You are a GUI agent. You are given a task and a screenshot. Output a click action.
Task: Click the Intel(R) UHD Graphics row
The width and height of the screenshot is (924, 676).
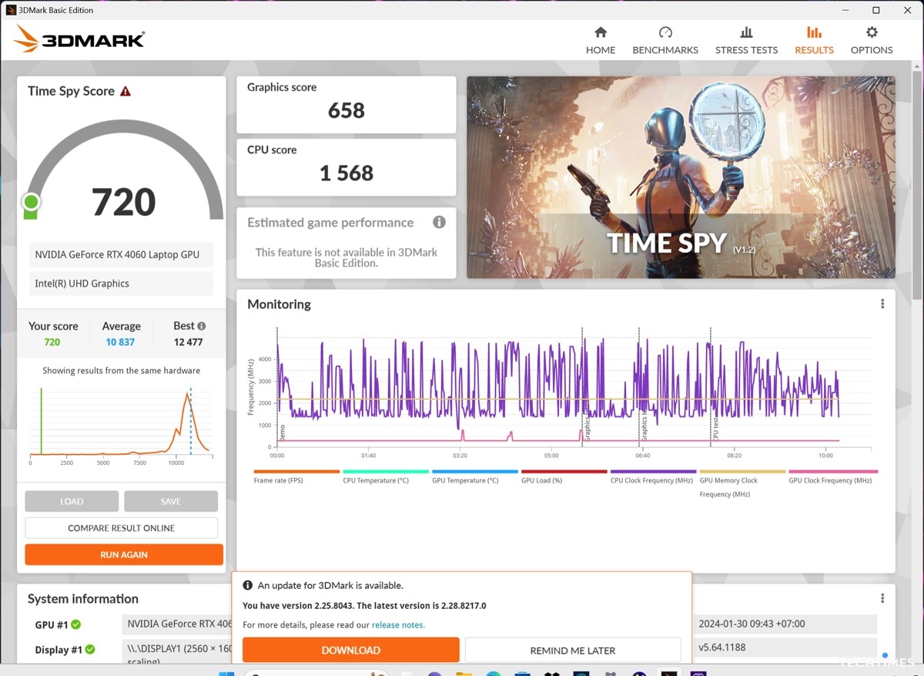(x=122, y=283)
